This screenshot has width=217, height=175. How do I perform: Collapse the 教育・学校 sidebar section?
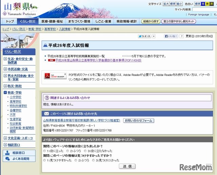pos(5,93)
